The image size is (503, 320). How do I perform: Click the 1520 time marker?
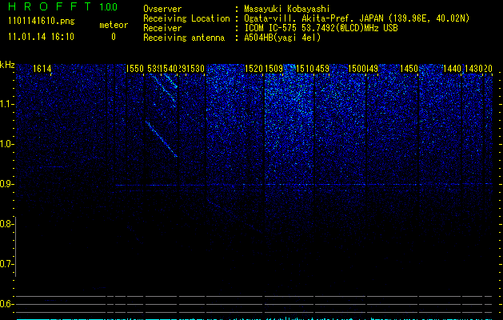253,69
